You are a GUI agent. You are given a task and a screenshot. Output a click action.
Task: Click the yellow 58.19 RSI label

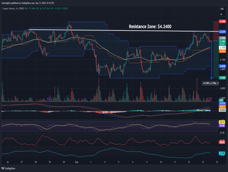(x=222, y=122)
